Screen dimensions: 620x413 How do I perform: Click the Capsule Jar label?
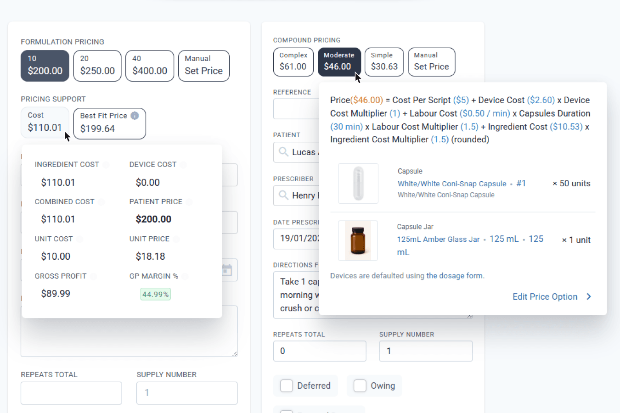(415, 227)
